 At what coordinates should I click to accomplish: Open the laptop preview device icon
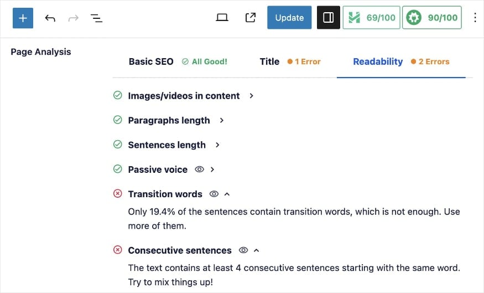[222, 18]
